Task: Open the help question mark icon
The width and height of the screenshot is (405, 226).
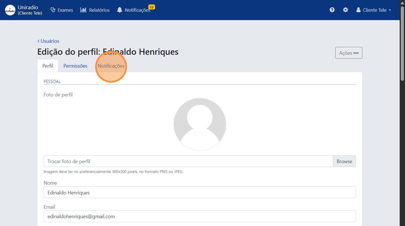Action: pyautogui.click(x=332, y=9)
